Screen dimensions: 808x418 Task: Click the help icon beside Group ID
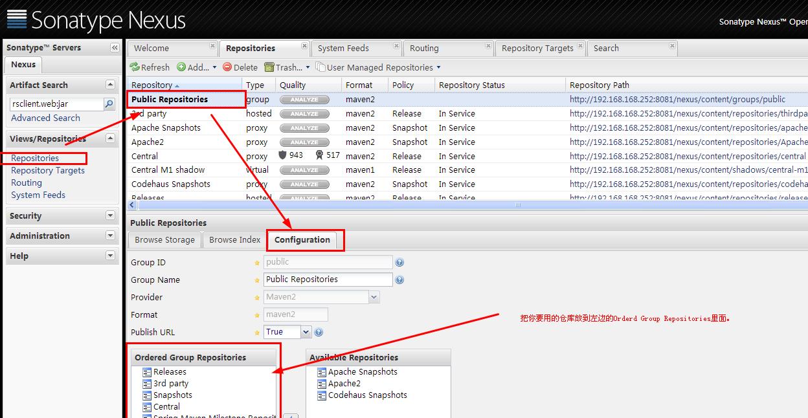tap(399, 263)
